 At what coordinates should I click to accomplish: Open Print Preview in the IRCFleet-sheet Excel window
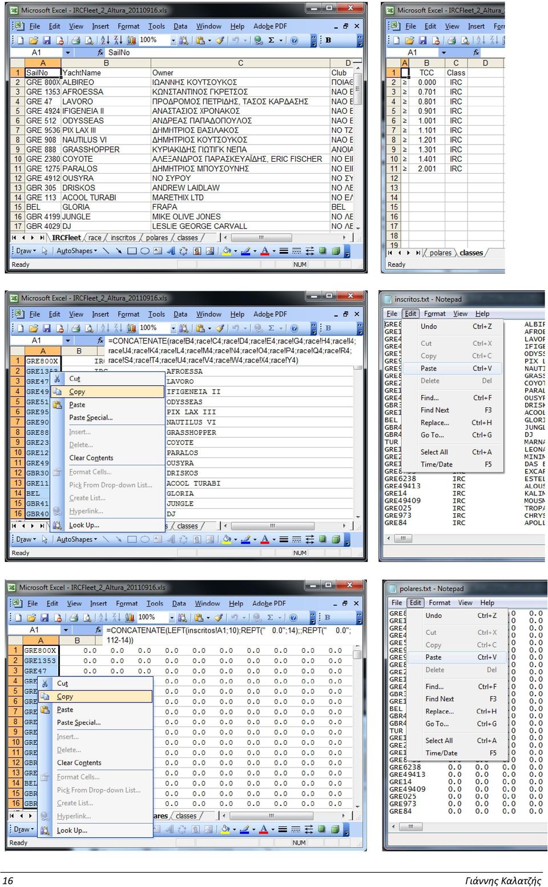89,41
